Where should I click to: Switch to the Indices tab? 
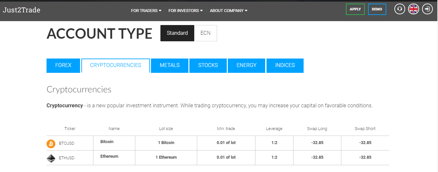coord(285,65)
